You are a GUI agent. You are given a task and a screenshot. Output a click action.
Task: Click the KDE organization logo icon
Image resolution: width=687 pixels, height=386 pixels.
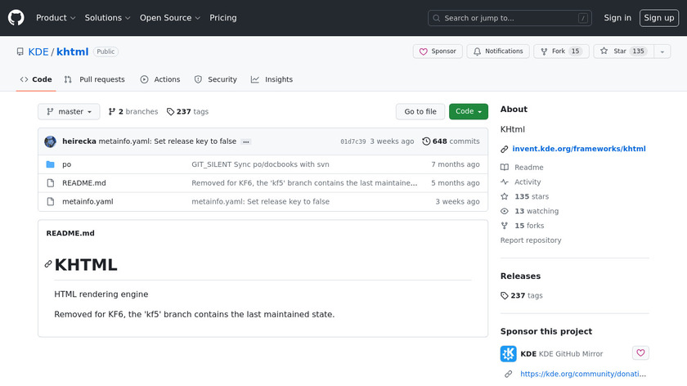[x=508, y=354]
